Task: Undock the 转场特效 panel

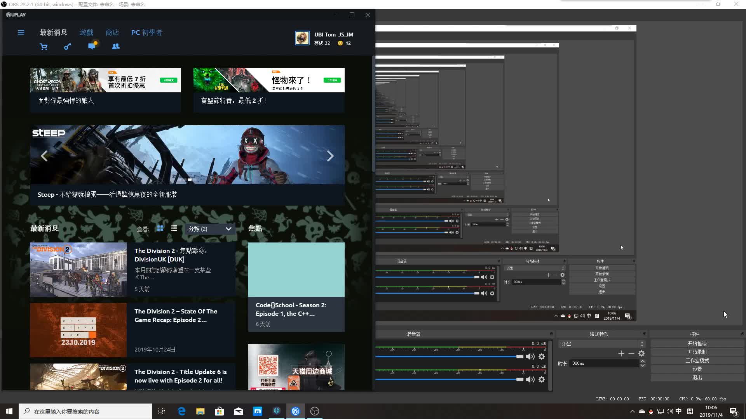Action: 644,334
